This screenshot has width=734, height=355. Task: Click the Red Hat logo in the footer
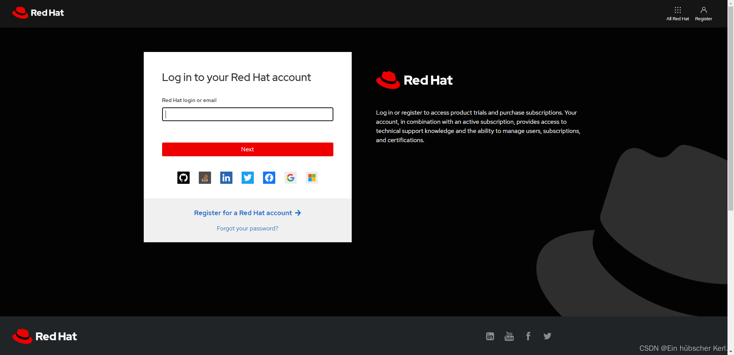coord(44,336)
